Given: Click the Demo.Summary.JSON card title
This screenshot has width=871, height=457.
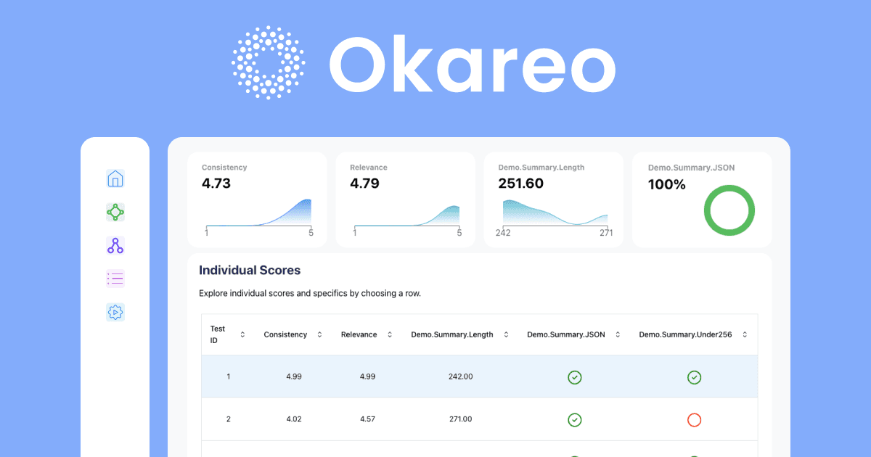Looking at the screenshot, I should (691, 168).
